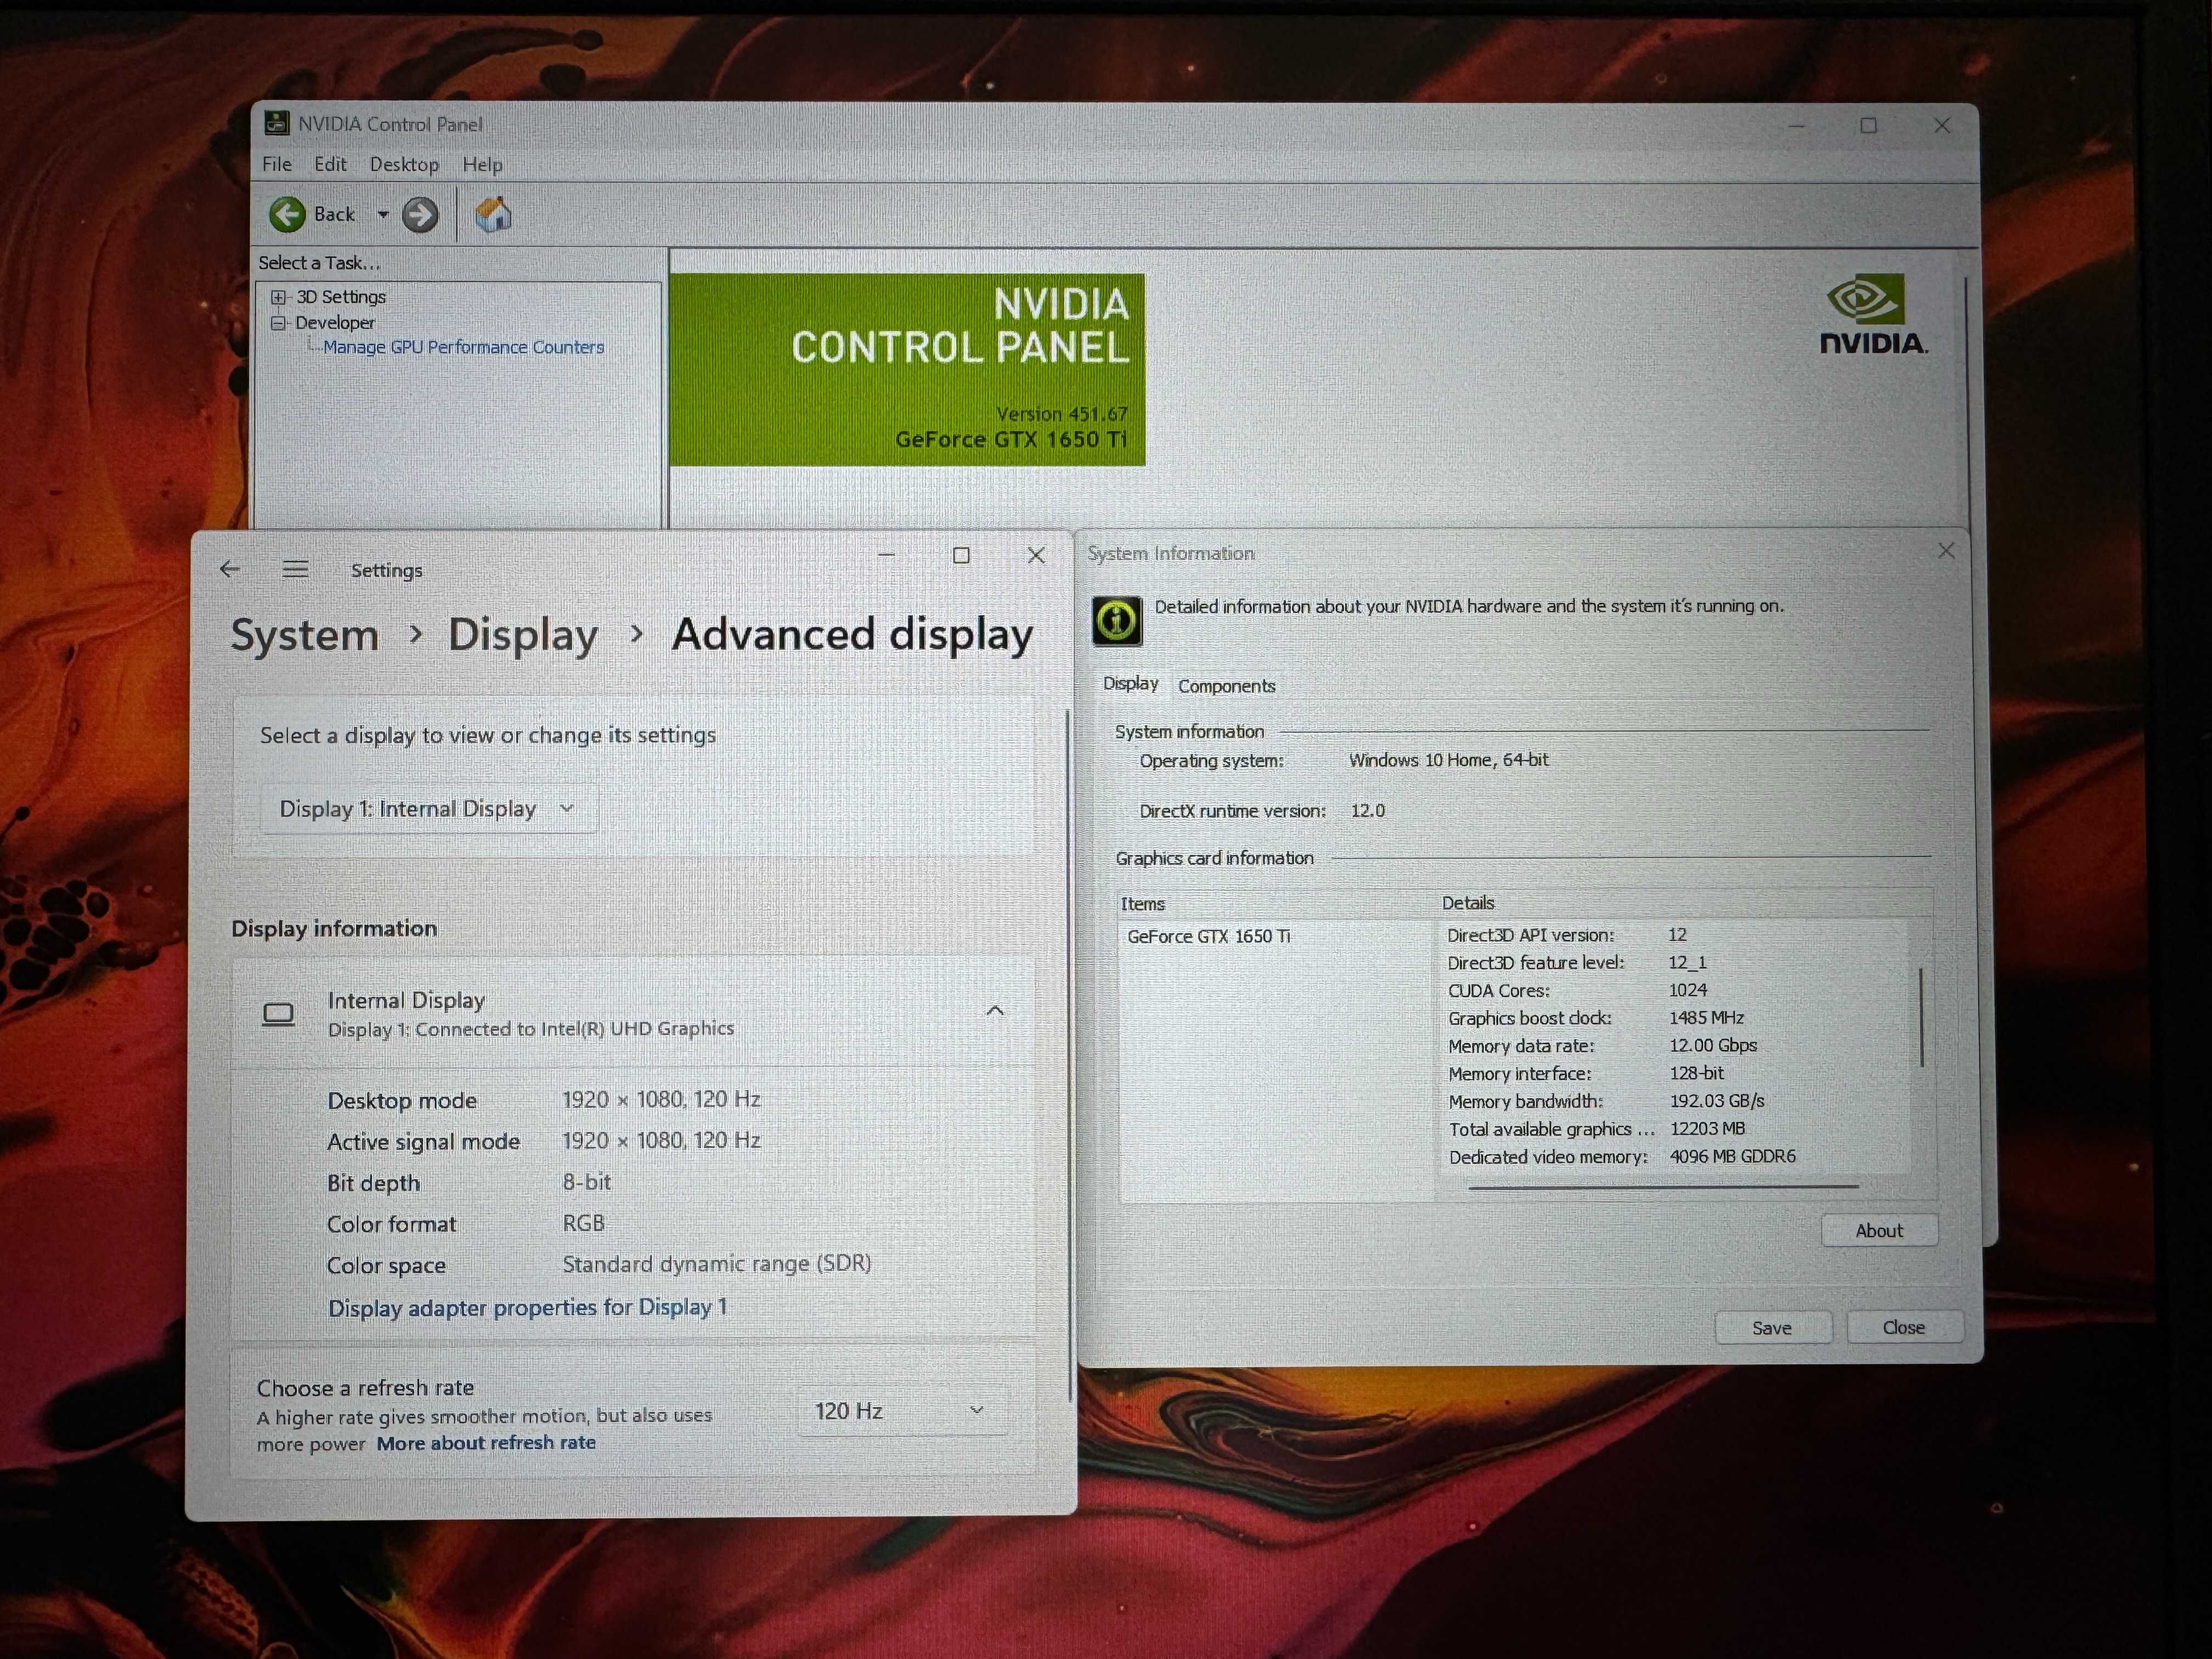Click the Windows 10 Home, 64-bit value

point(1448,760)
